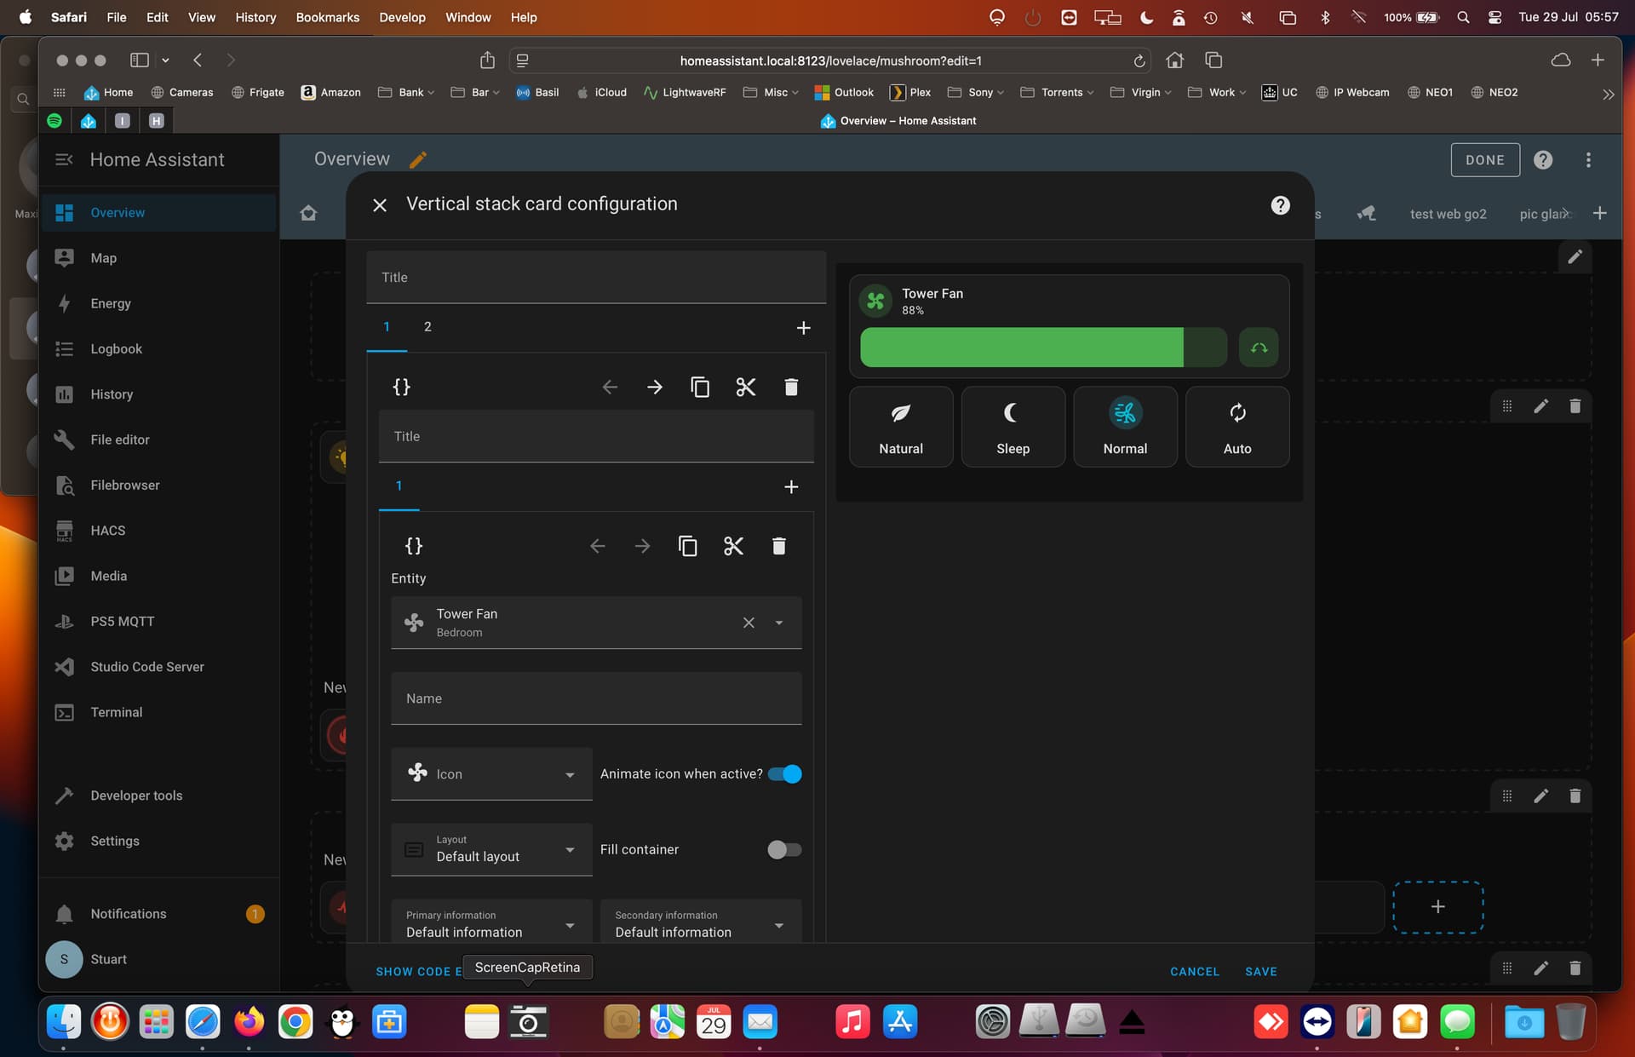The height and width of the screenshot is (1057, 1635).
Task: Clear the Tower Fan entity selection
Action: [749, 623]
